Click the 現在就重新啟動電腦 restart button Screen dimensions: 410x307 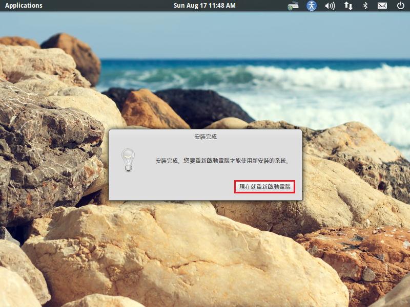click(264, 187)
